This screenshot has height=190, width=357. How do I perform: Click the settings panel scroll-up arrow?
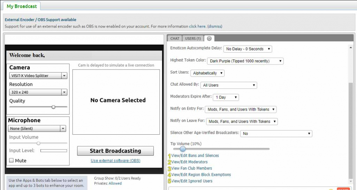[x=351, y=47]
